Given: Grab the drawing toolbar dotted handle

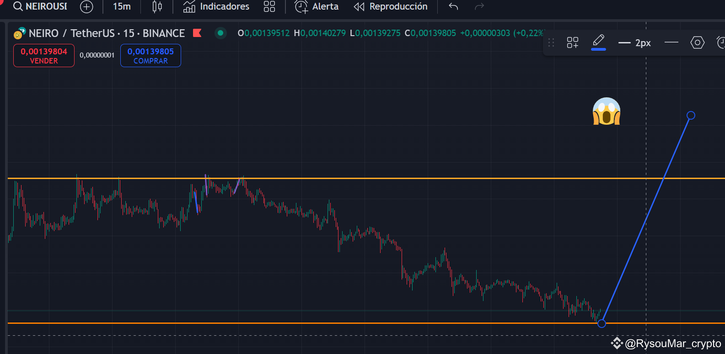Looking at the screenshot, I should coord(551,43).
